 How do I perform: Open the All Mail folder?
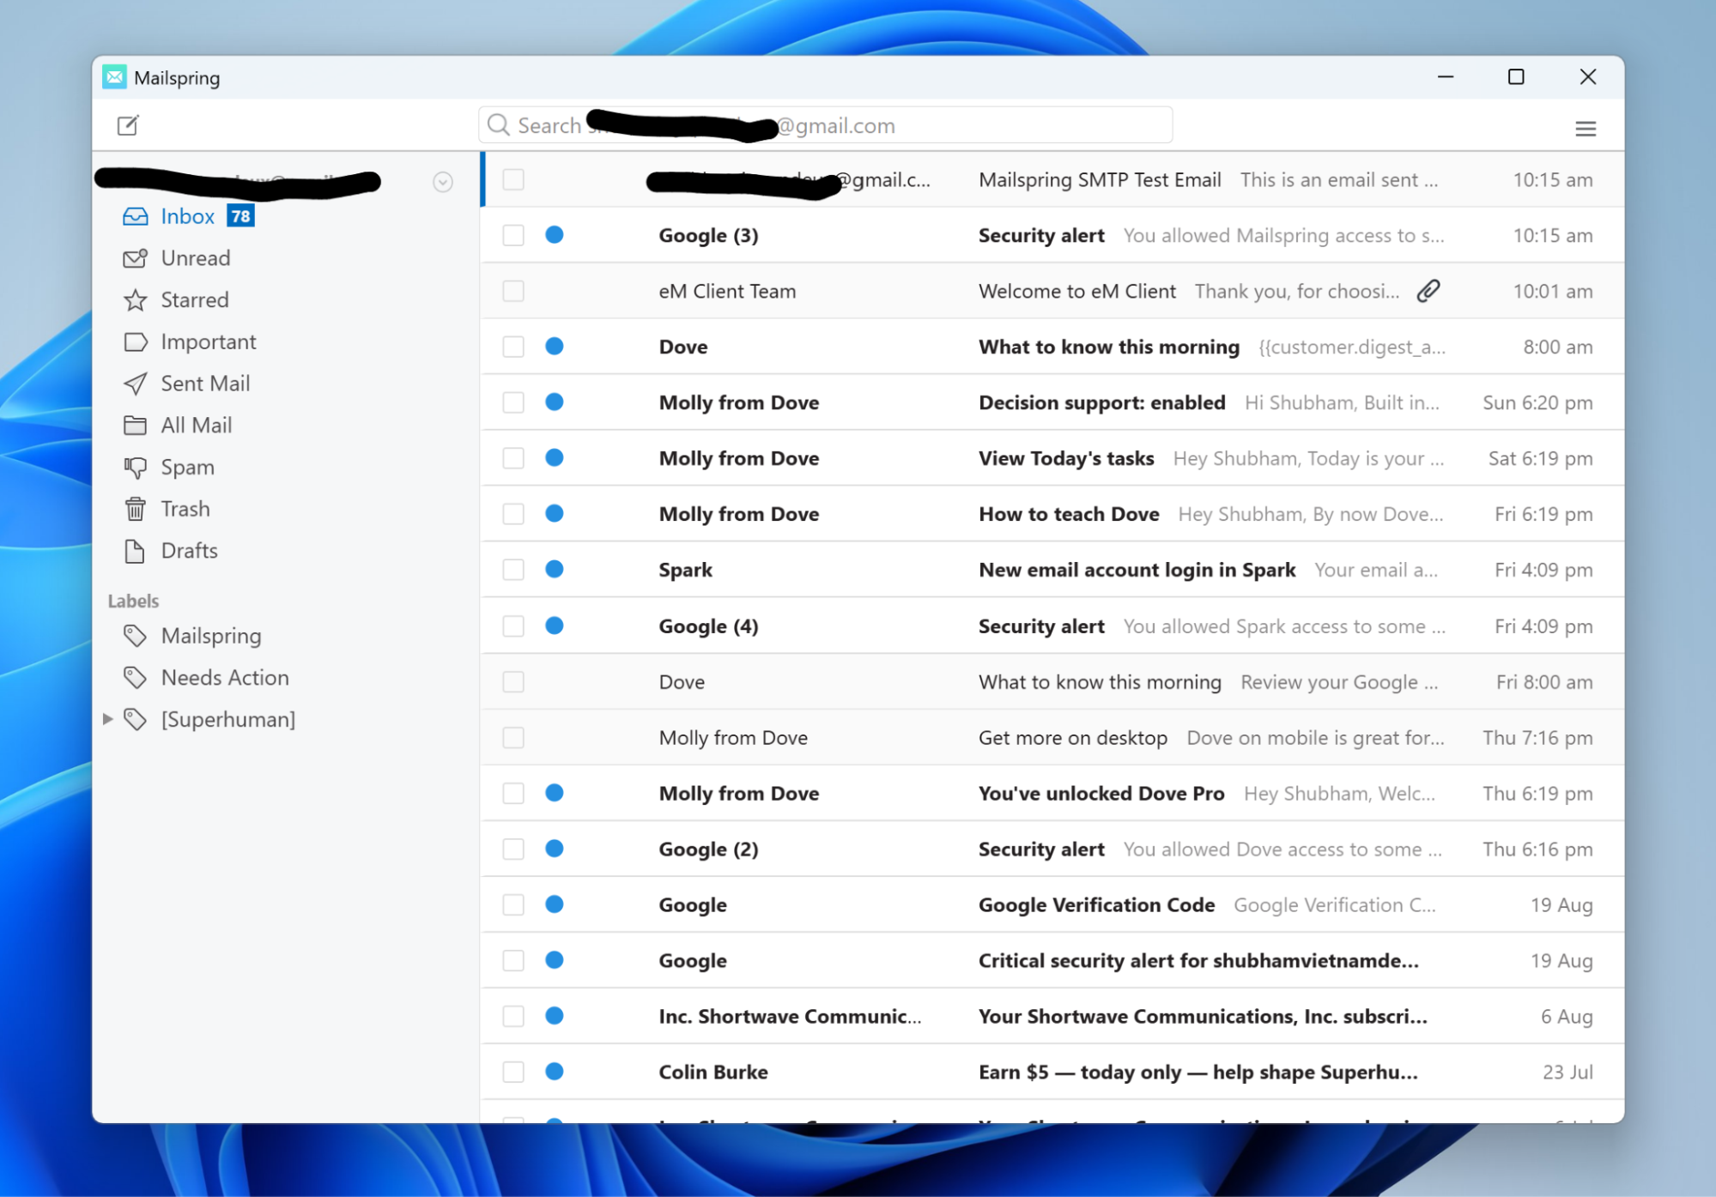[197, 426]
